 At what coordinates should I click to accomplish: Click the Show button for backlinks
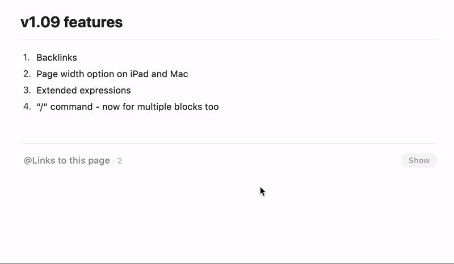click(x=419, y=160)
